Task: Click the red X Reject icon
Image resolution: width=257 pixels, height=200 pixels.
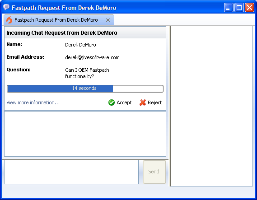Action: coord(143,102)
